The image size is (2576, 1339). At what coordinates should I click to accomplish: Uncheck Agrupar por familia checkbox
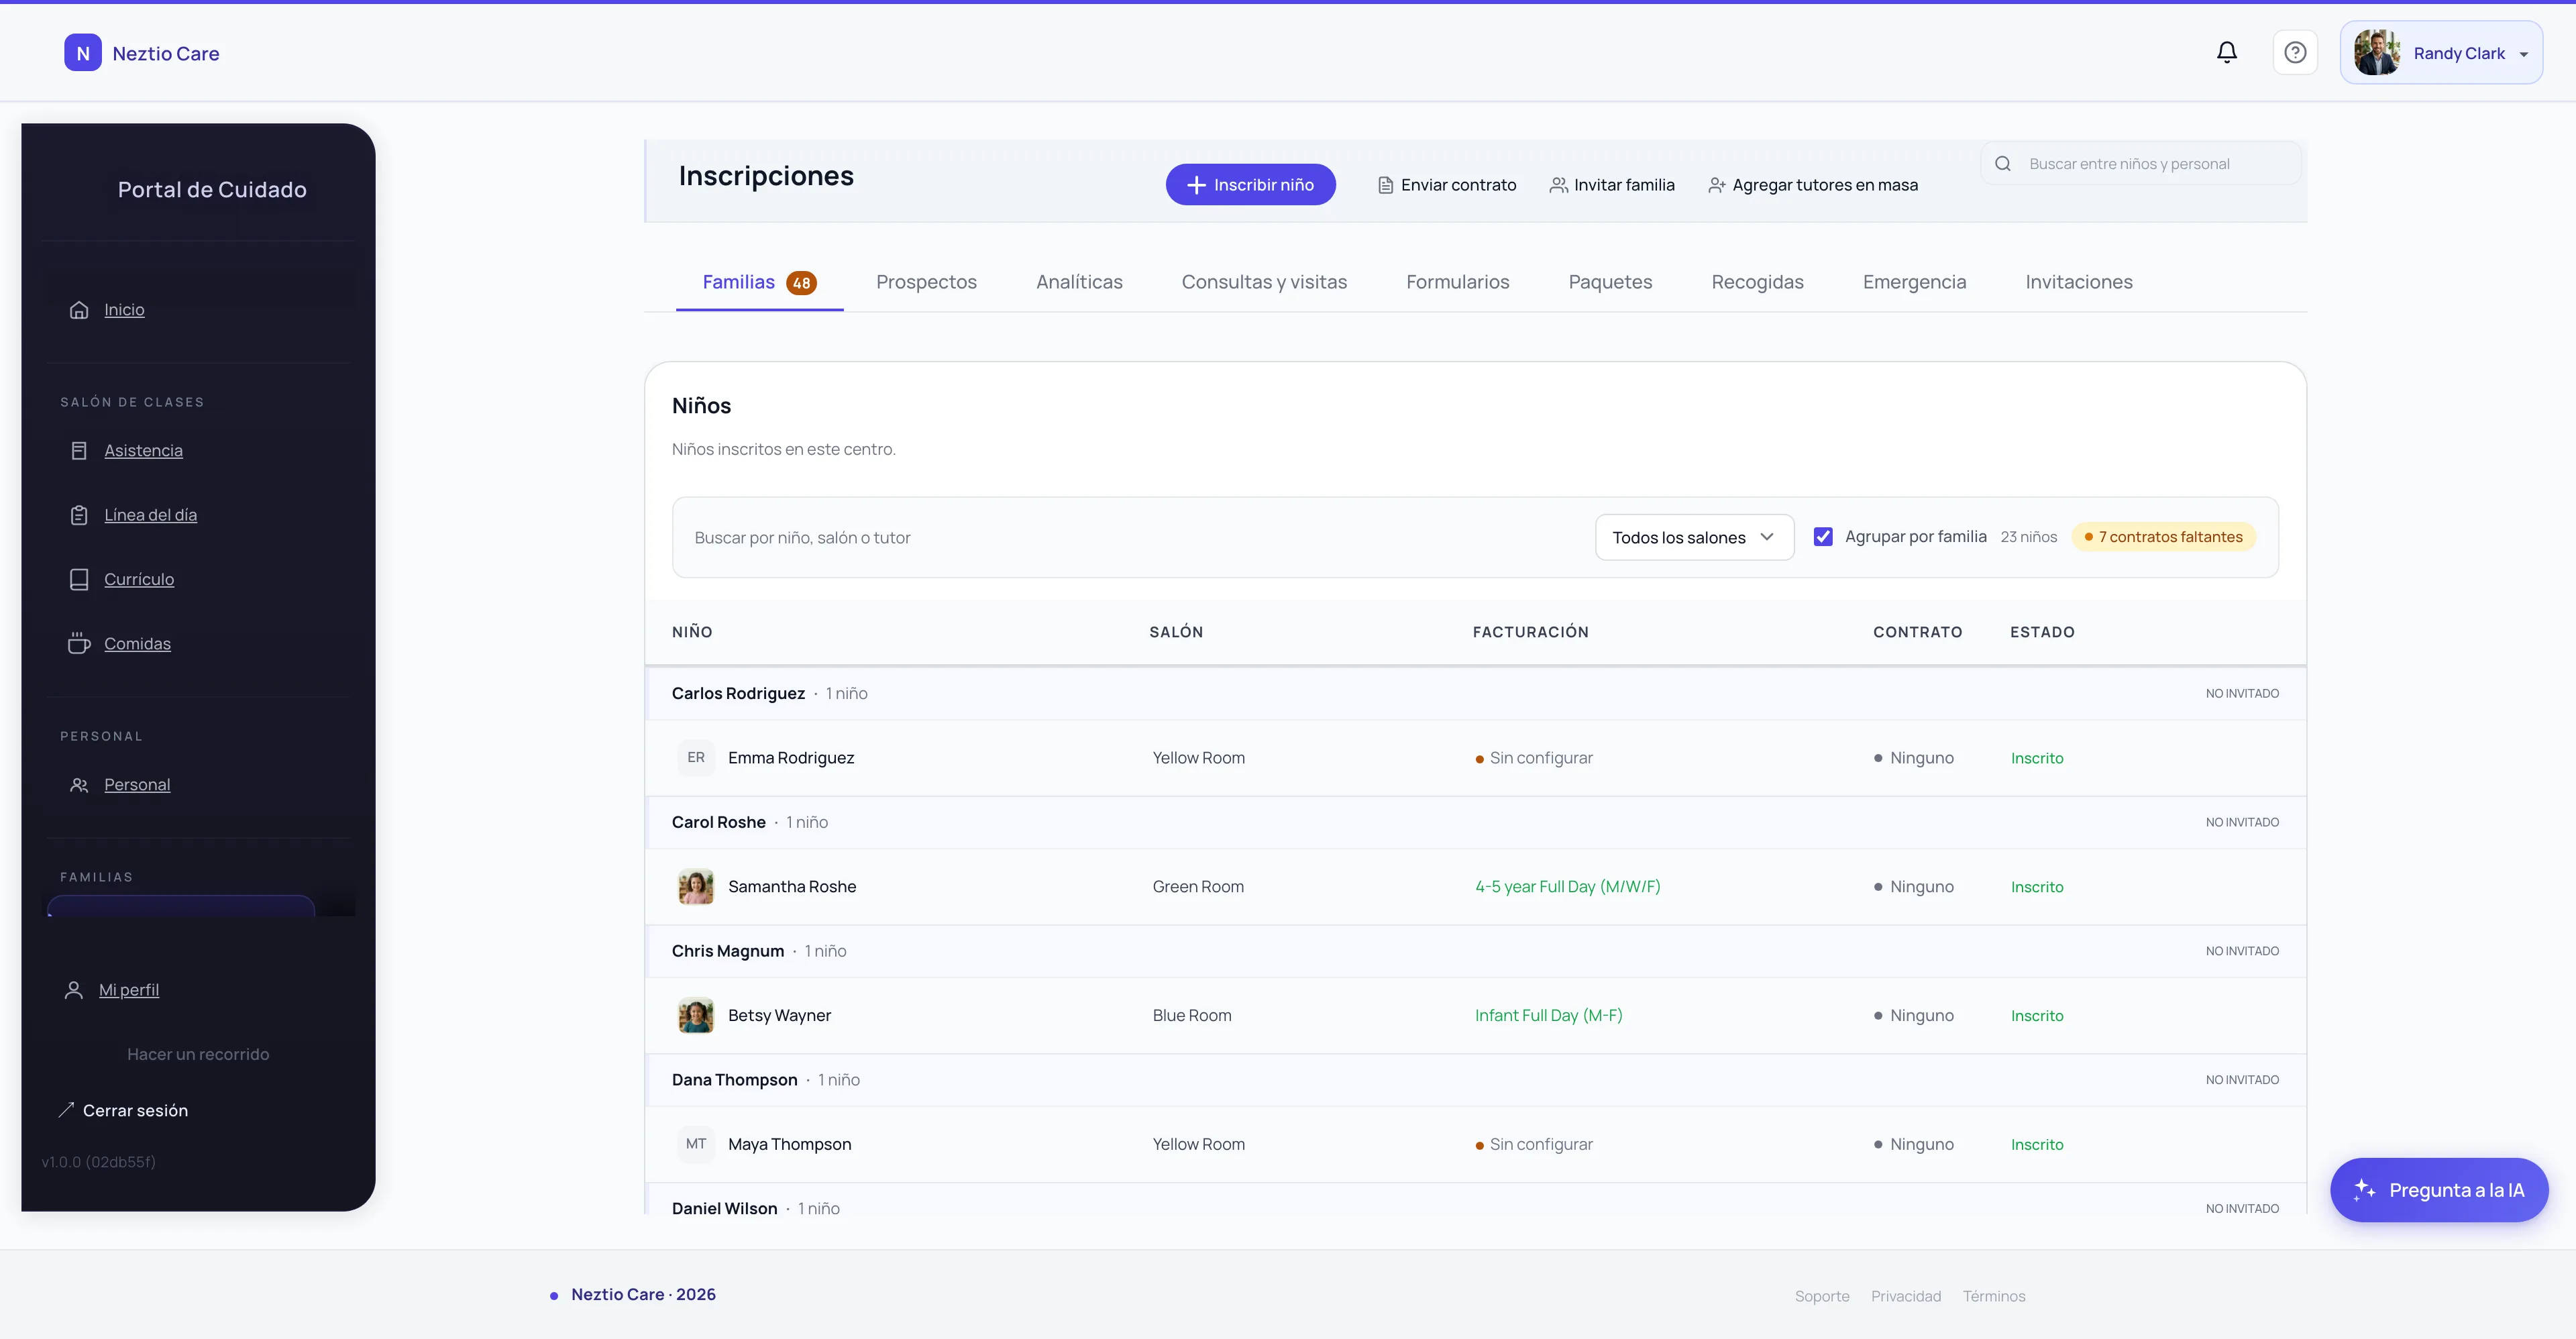pyautogui.click(x=1823, y=537)
